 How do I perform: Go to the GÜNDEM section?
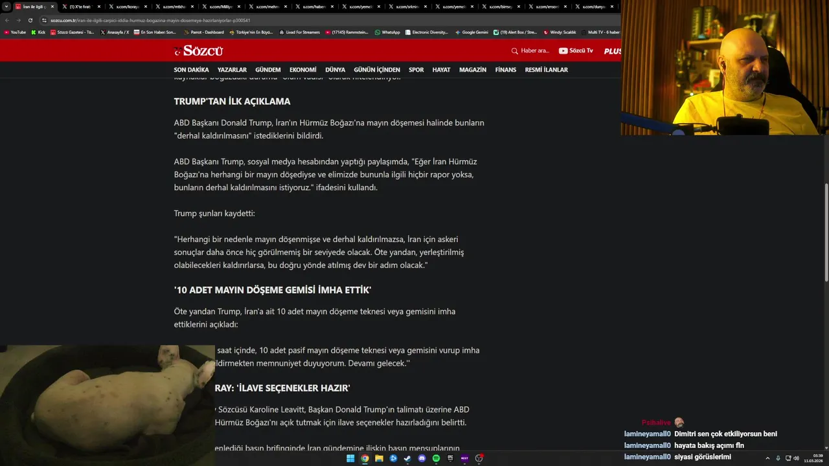pos(268,70)
